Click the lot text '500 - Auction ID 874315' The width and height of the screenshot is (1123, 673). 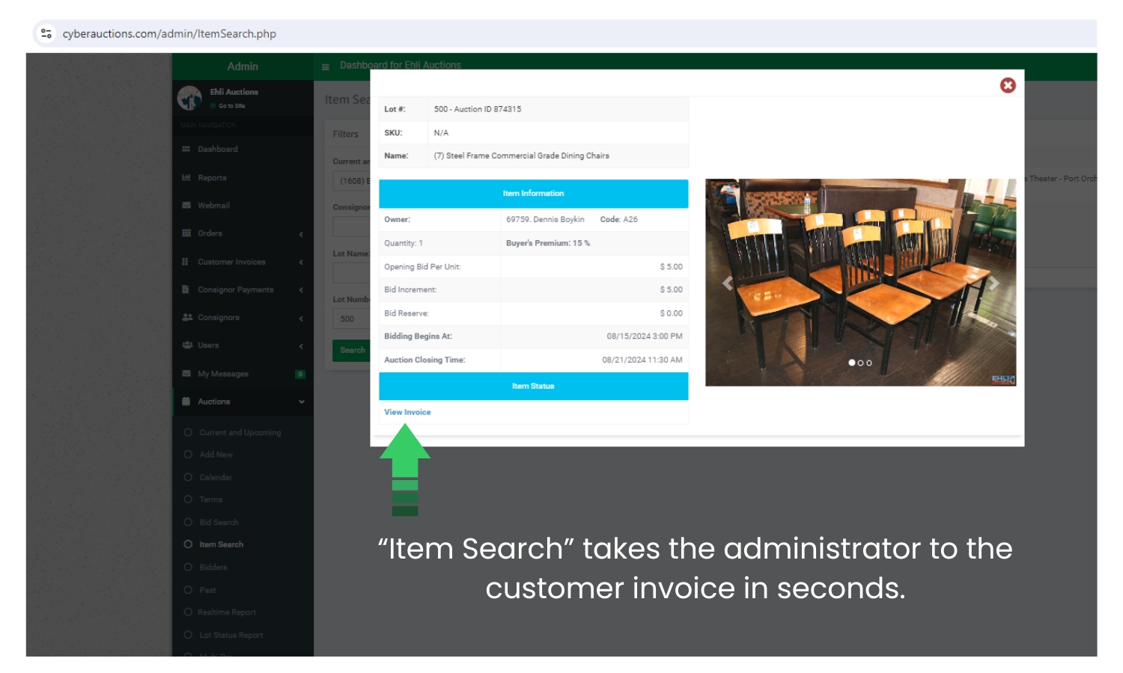(x=478, y=109)
